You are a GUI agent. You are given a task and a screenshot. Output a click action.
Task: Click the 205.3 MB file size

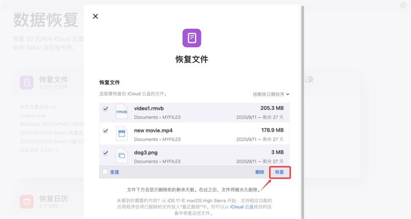point(272,108)
